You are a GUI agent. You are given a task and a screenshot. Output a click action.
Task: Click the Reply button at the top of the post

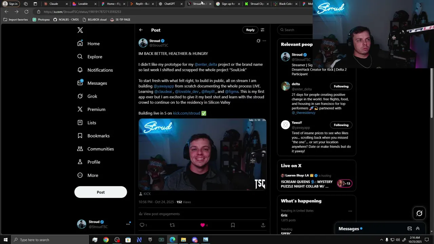pos(250,30)
